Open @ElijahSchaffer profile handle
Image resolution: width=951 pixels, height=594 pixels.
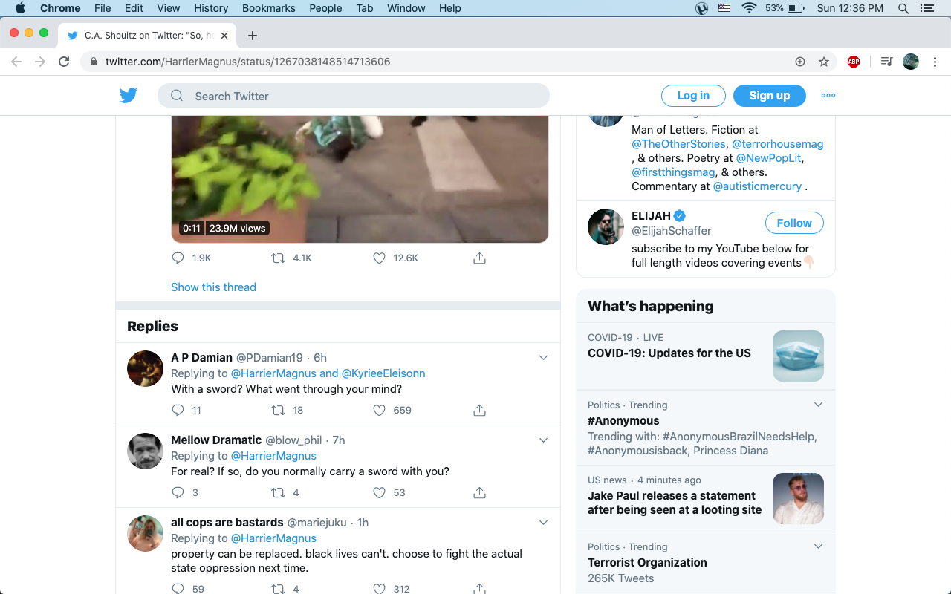click(x=672, y=231)
